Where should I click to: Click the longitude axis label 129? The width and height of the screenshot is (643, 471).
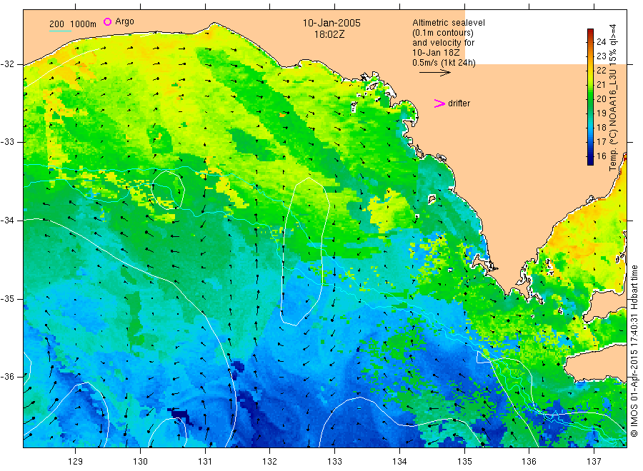tap(76, 462)
